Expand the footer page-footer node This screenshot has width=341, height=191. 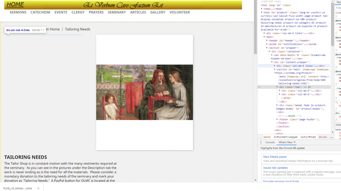point(277,119)
